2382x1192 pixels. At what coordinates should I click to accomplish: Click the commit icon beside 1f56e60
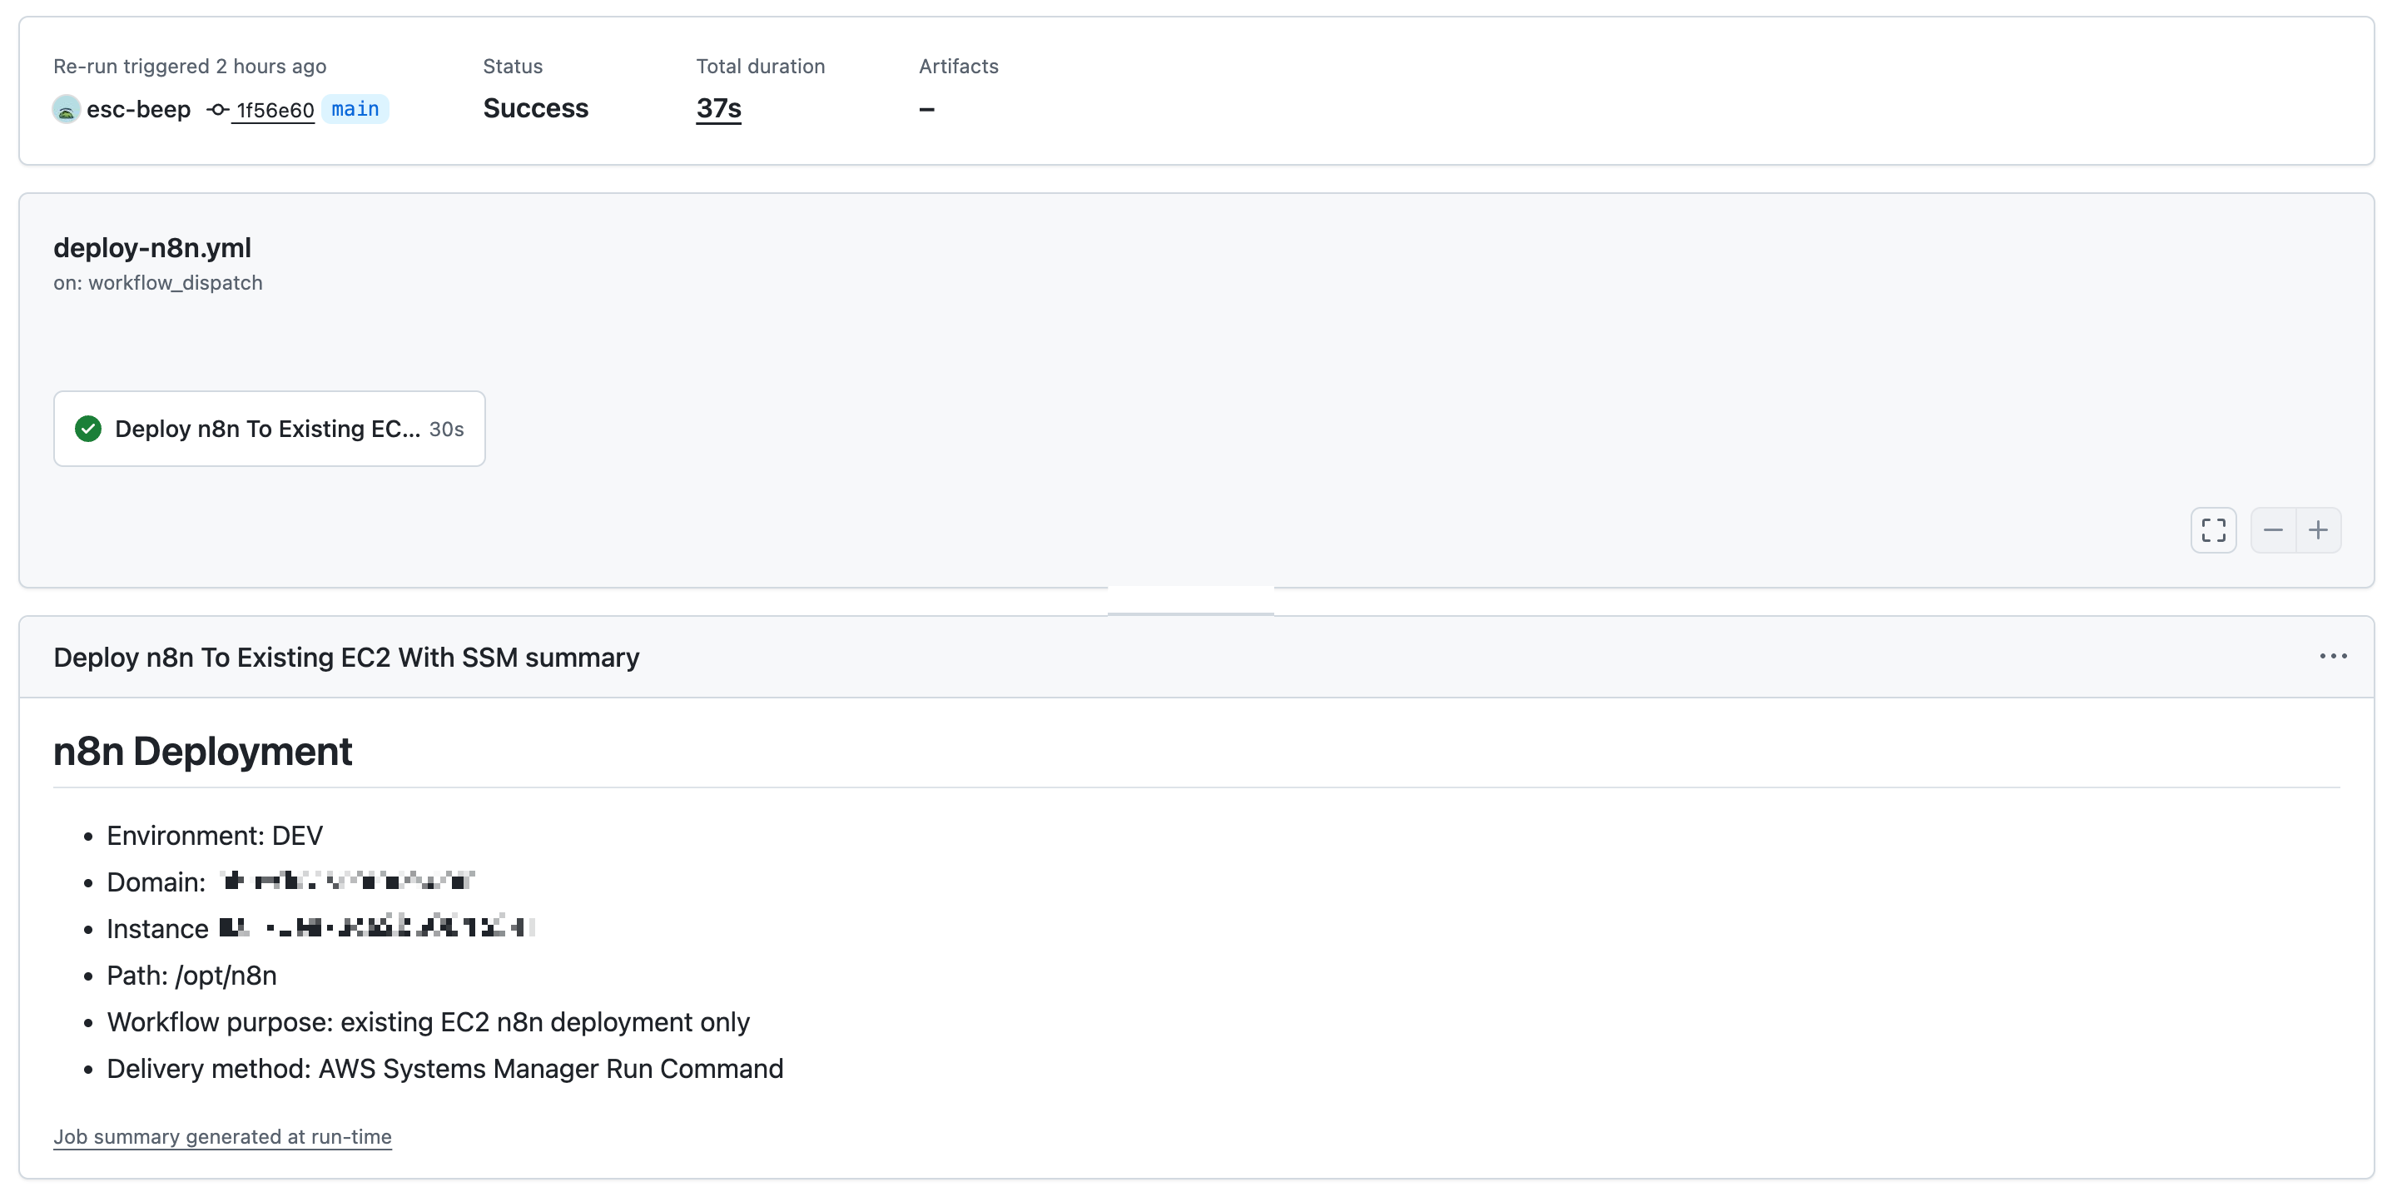click(x=218, y=109)
